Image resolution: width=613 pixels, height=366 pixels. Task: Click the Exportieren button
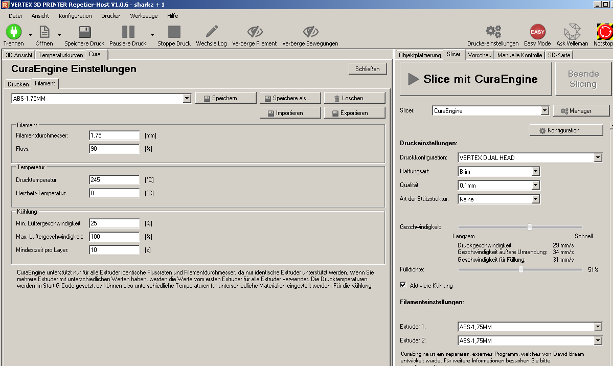point(355,113)
